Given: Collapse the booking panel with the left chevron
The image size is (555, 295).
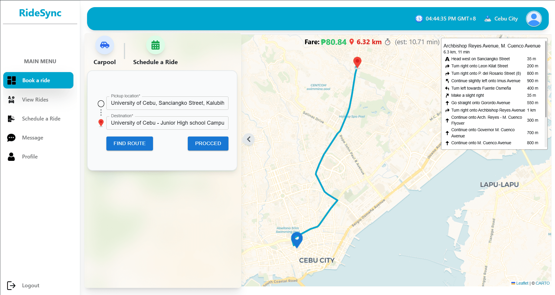Looking at the screenshot, I should click(249, 139).
